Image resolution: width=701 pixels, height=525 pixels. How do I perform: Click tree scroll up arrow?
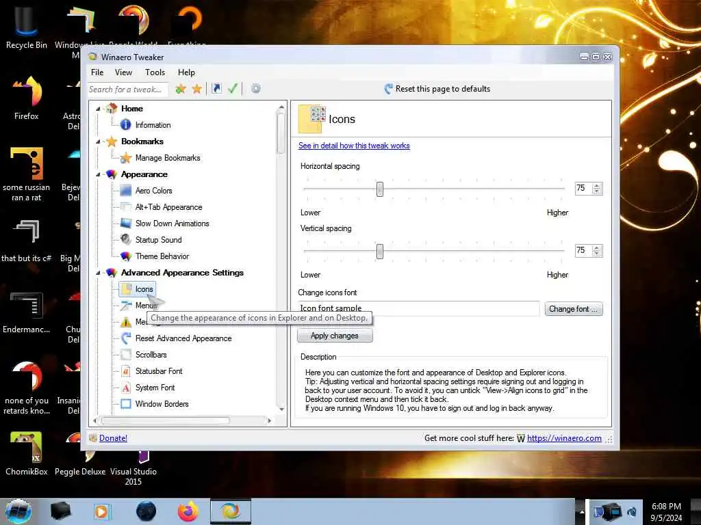281,107
